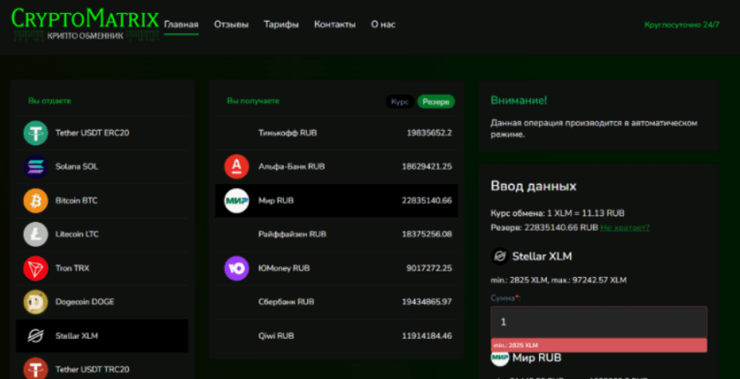740x379 pixels.
Task: Go to Тарифы page
Action: 281,25
